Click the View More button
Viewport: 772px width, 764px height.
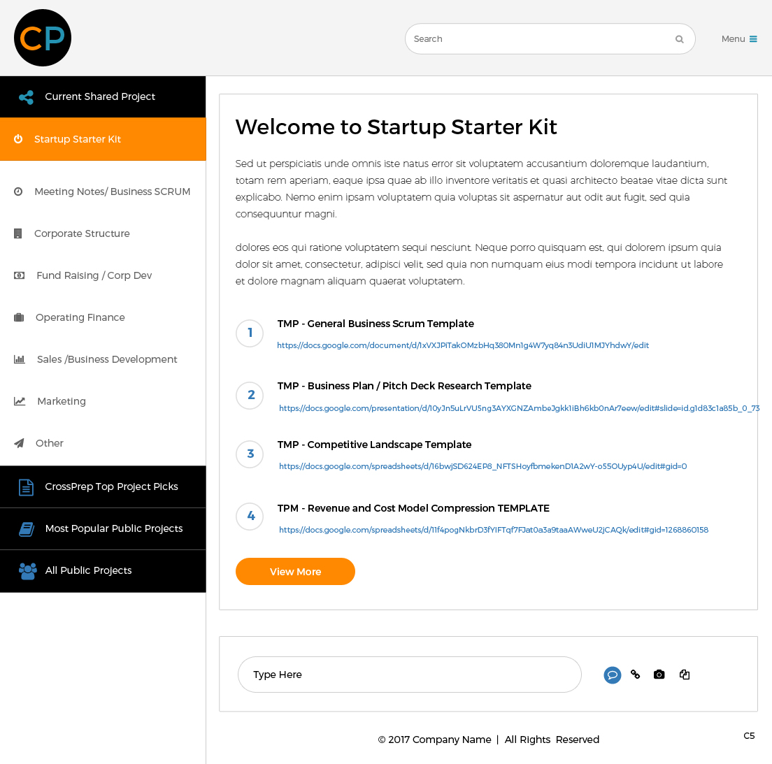(x=295, y=572)
